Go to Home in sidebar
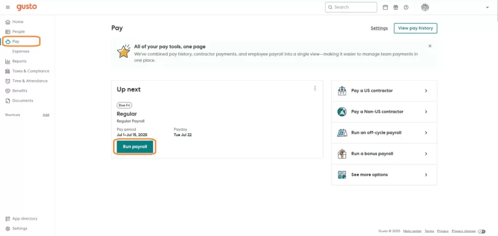Screen dimensions: 498x236 (18, 22)
